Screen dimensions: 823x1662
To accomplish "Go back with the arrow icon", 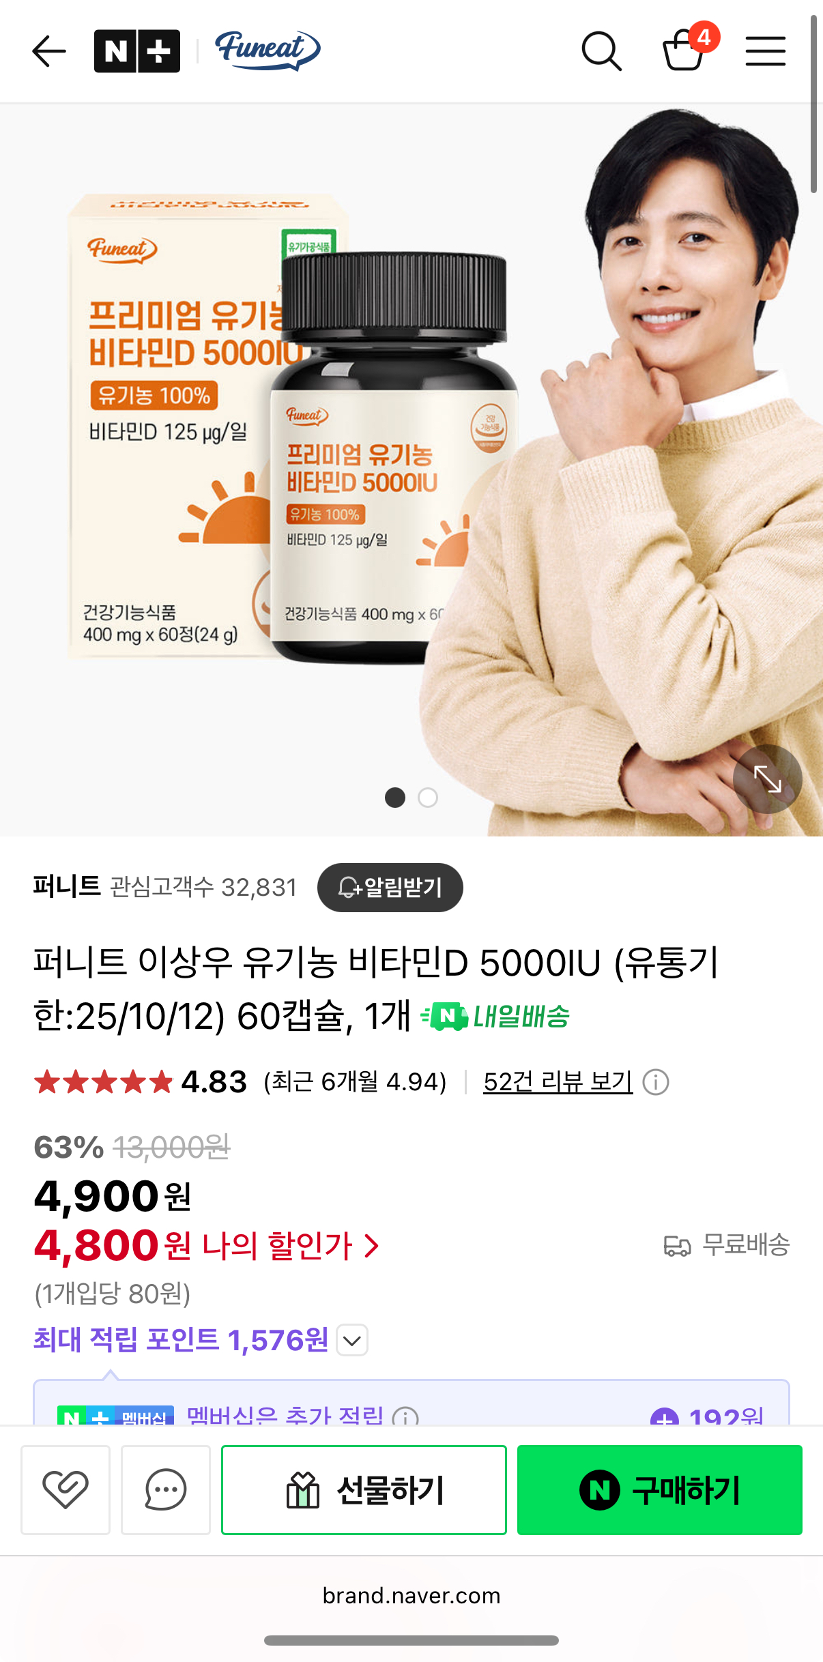I will pyautogui.click(x=49, y=51).
